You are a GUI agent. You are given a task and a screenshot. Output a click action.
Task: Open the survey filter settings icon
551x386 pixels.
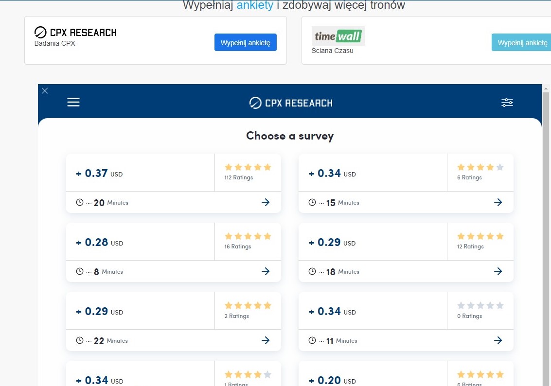pos(507,103)
